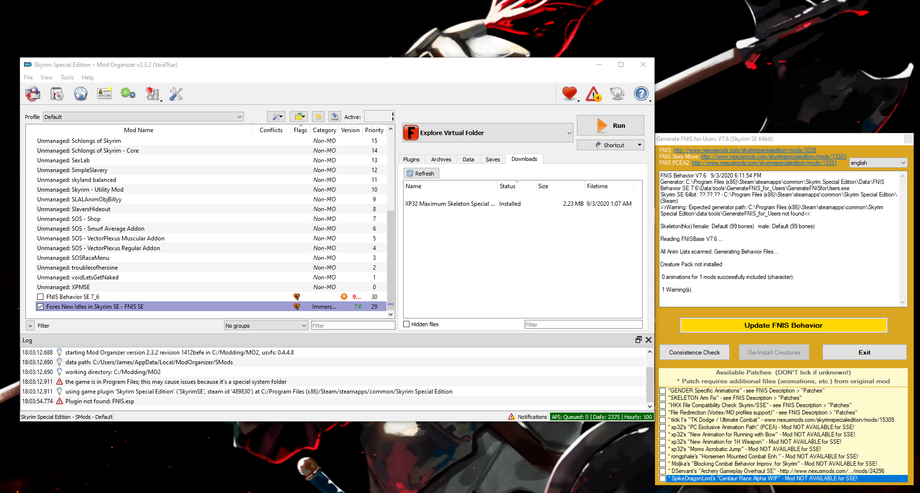
Task: Click the flag icon on Fores New Idles row
Action: click(297, 307)
